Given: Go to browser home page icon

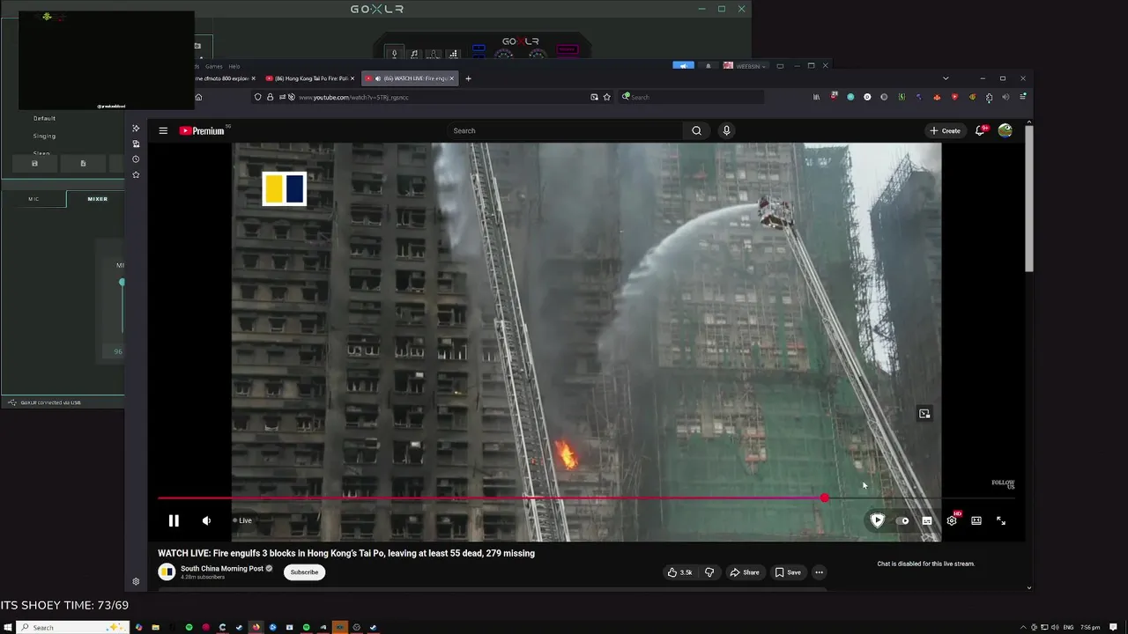Looking at the screenshot, I should click(198, 97).
